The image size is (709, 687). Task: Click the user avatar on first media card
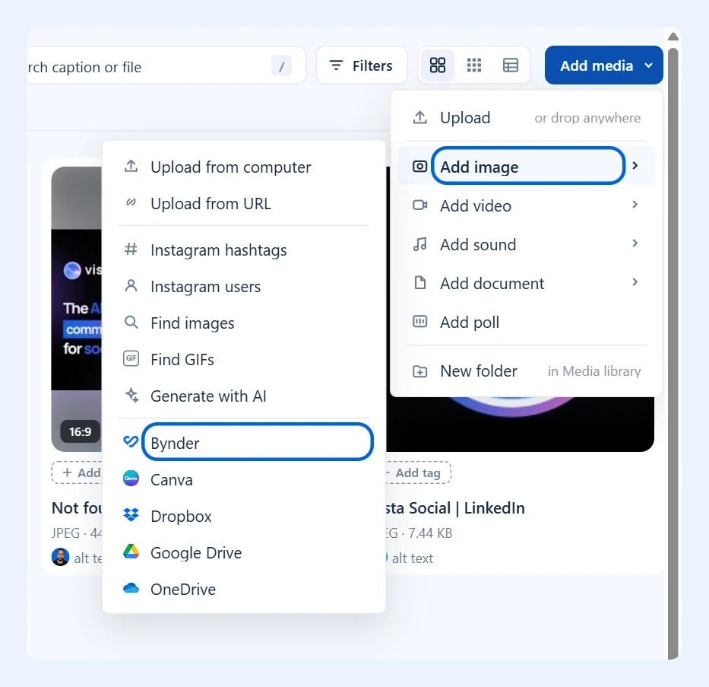pyautogui.click(x=60, y=557)
